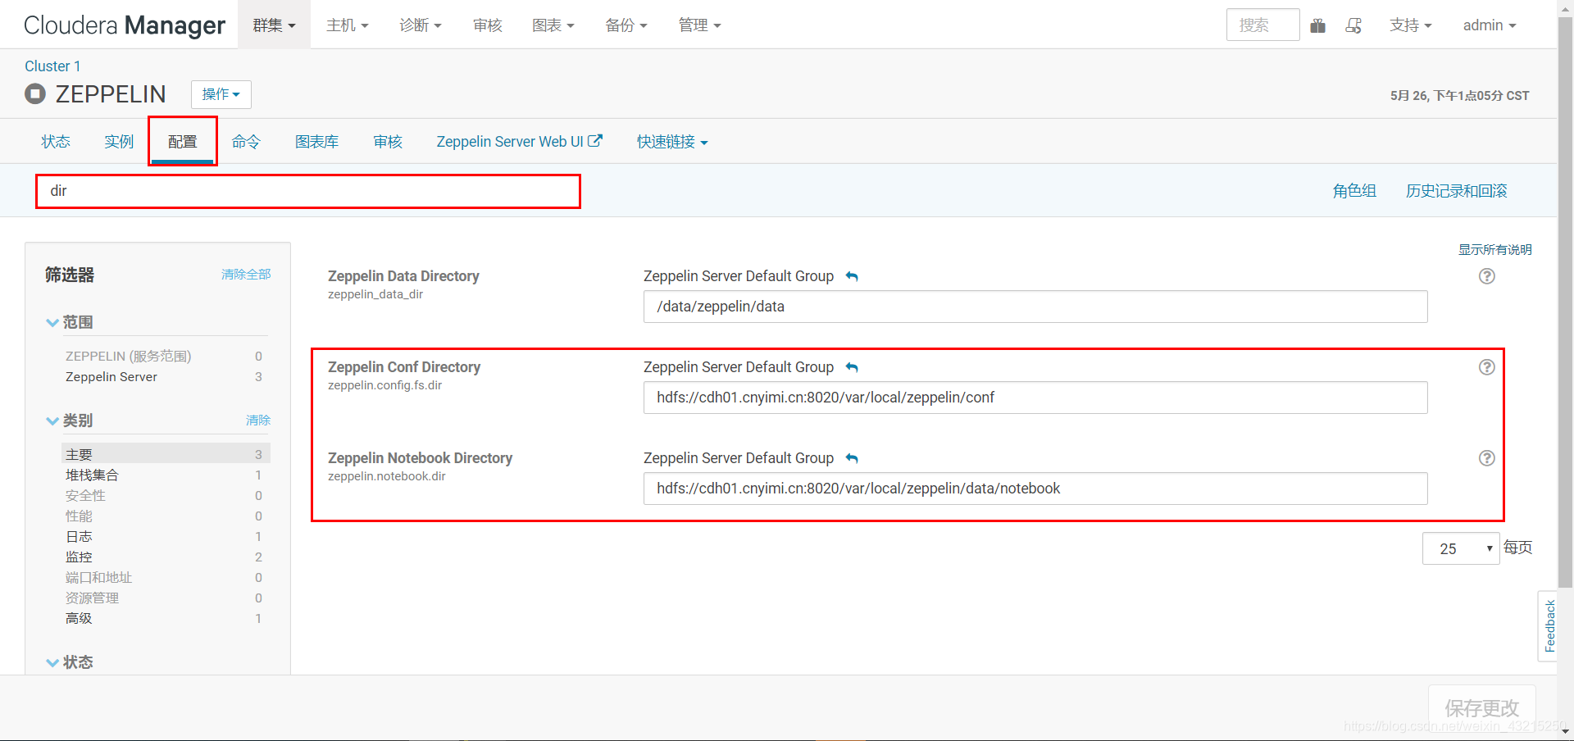Open the 图表 menu
This screenshot has height=741, width=1574.
(553, 25)
